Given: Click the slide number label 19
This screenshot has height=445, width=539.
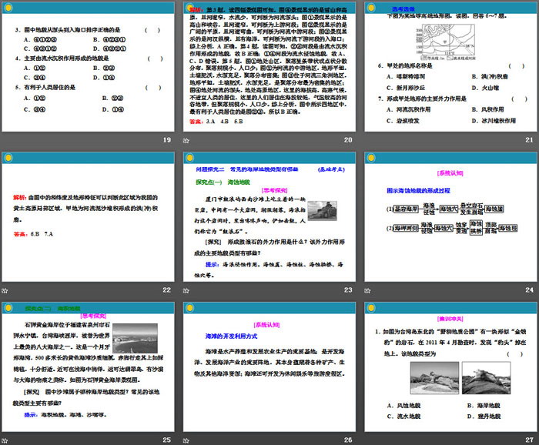Looking at the screenshot, I should 166,139.
